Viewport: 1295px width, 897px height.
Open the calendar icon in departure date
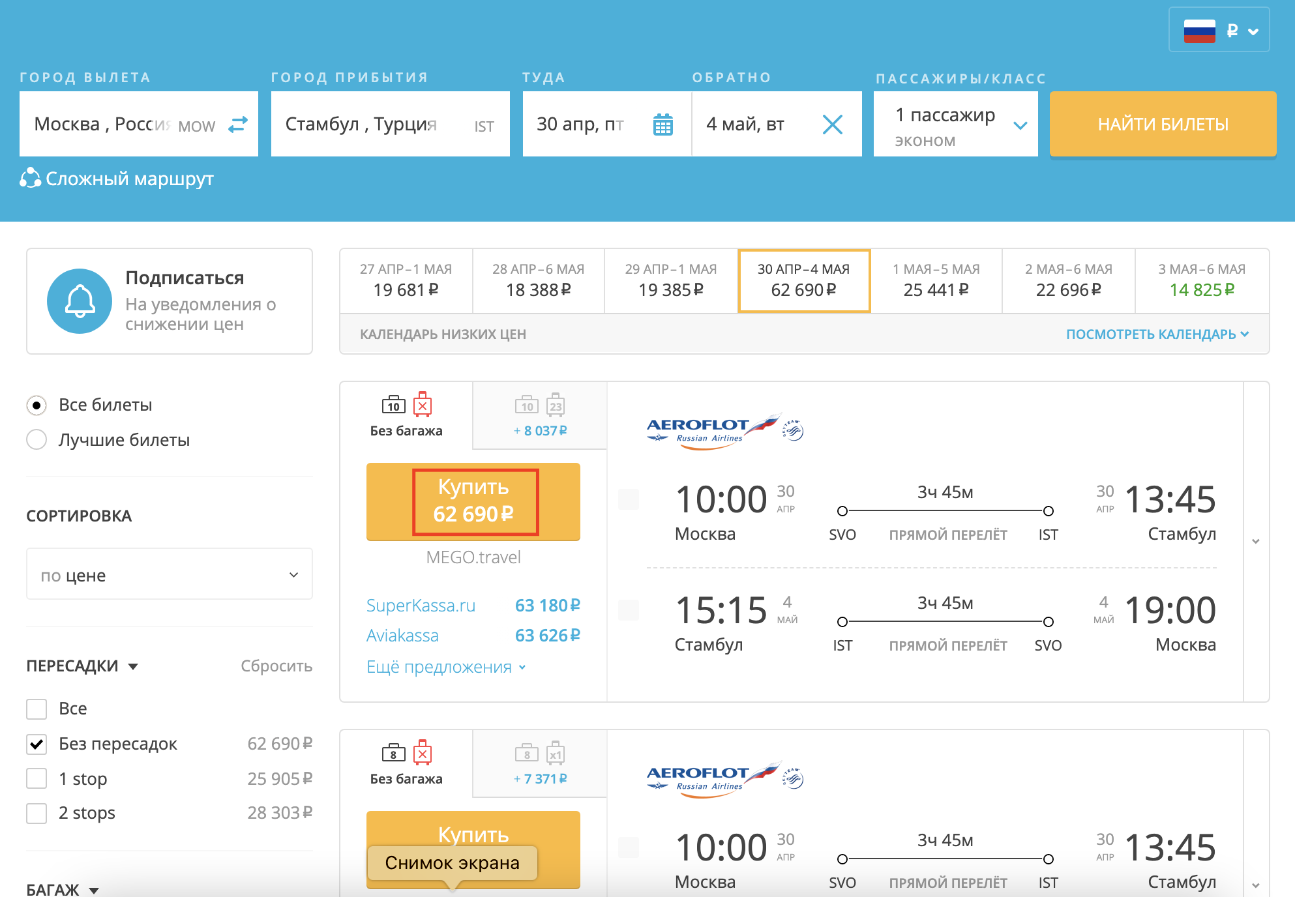662,125
